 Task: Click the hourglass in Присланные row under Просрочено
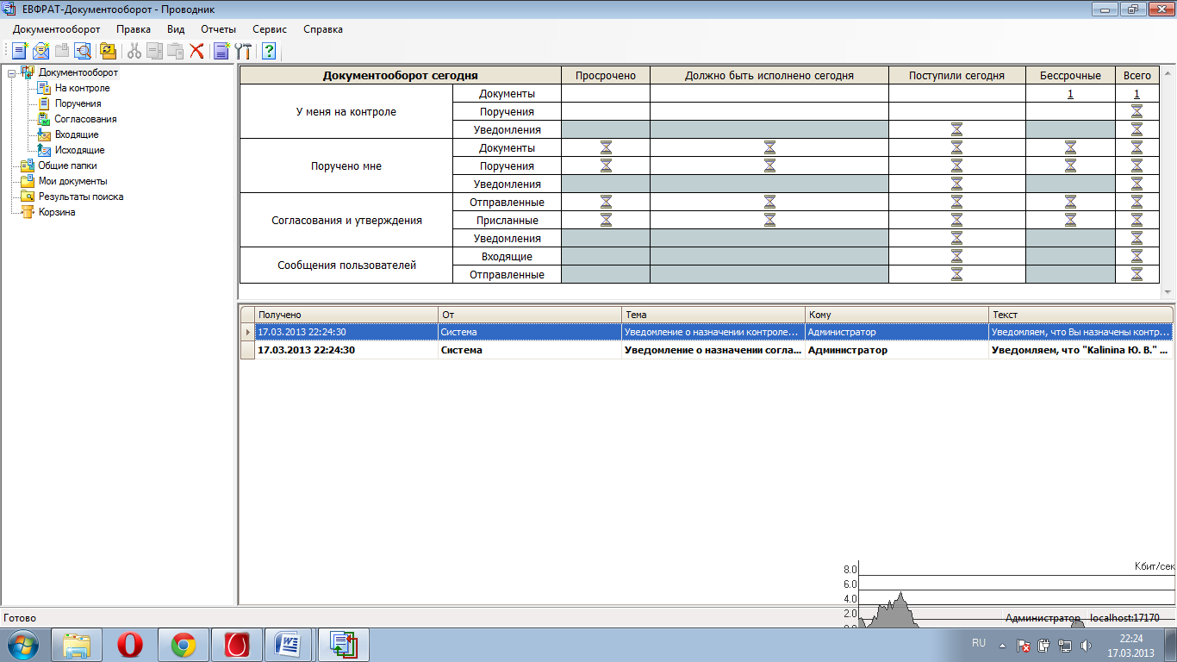click(606, 220)
